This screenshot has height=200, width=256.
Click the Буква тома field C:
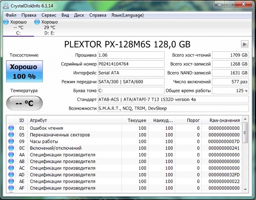pos(131,91)
